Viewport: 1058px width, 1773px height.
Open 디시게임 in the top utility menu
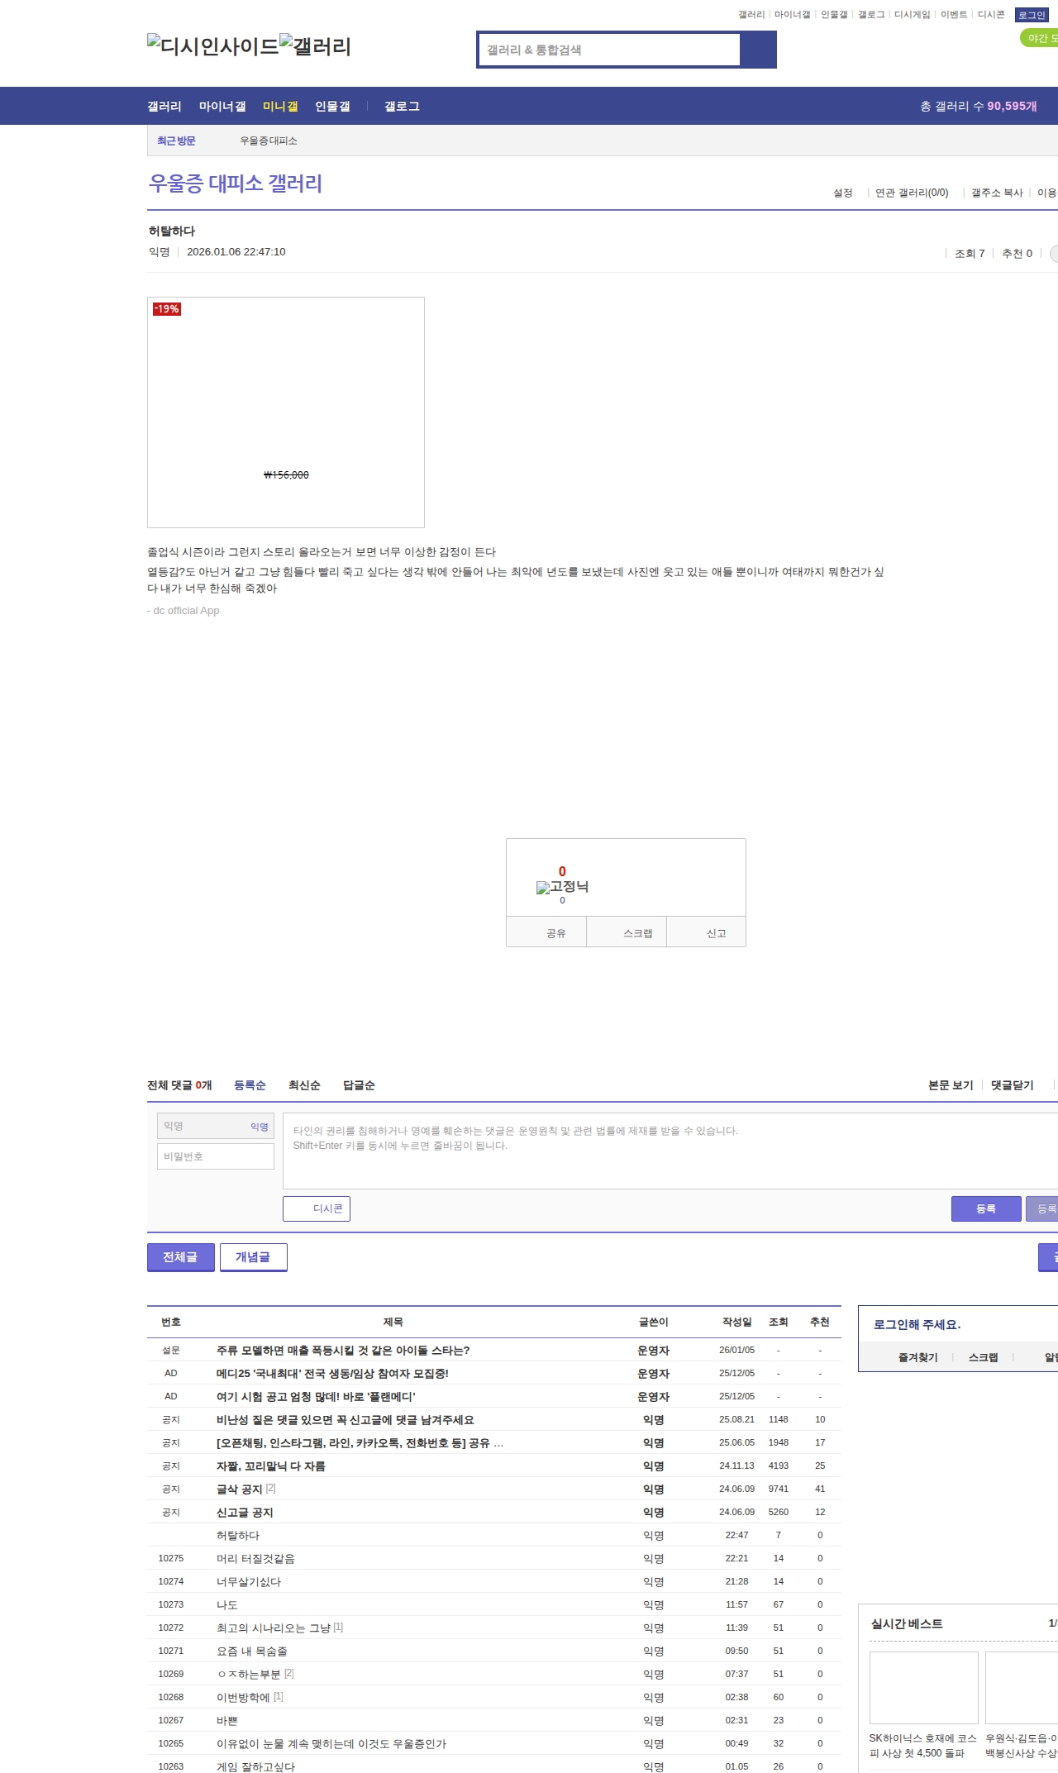[x=913, y=15]
